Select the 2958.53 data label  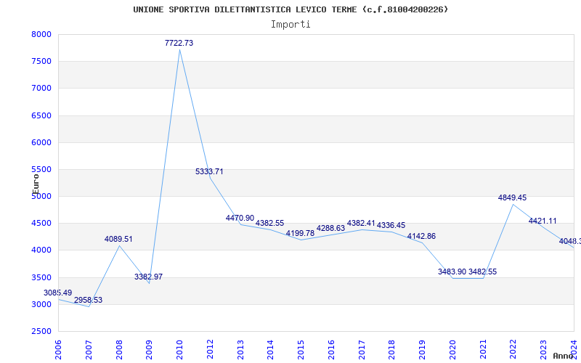pos(88,300)
